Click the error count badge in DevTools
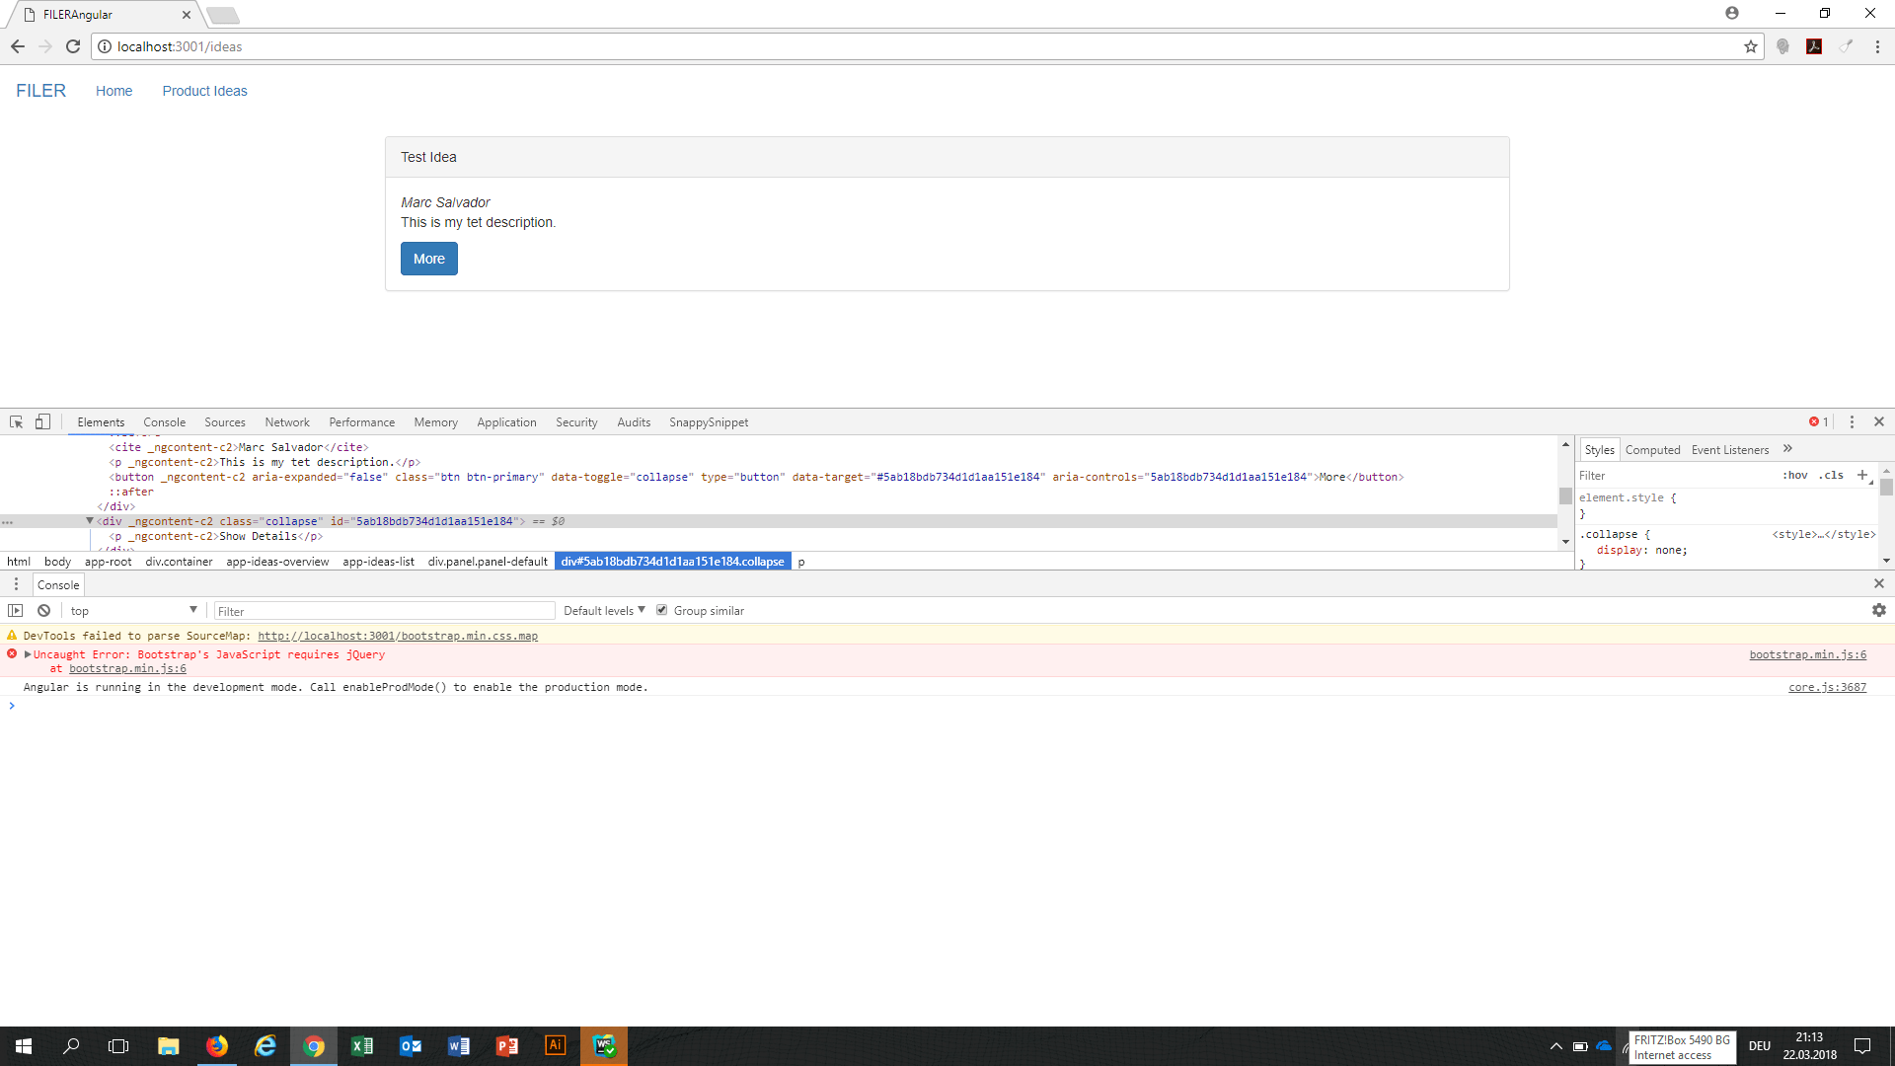This screenshot has width=1895, height=1066. (1819, 421)
